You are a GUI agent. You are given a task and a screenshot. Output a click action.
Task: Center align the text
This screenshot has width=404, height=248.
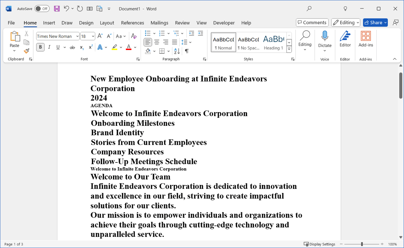(x=157, y=42)
